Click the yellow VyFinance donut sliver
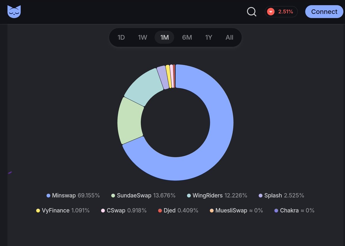 [x=169, y=76]
